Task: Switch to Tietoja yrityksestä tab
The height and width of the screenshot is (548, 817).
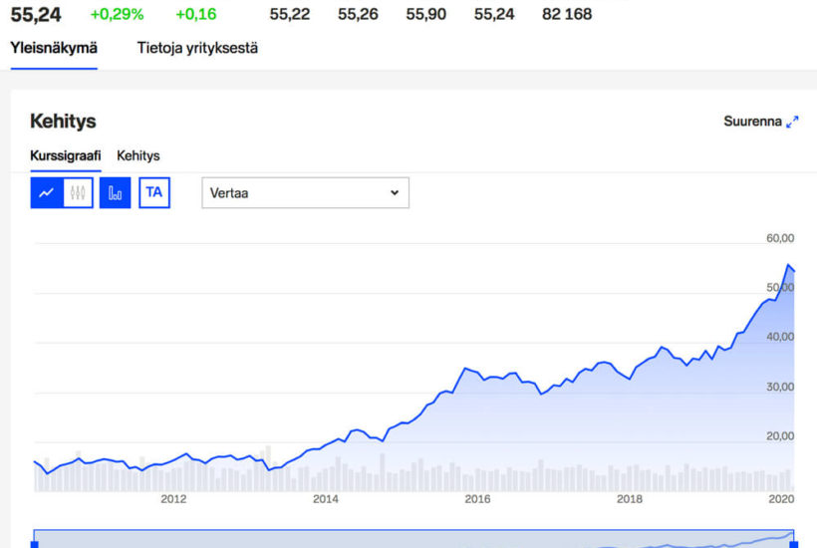Action: pos(197,48)
